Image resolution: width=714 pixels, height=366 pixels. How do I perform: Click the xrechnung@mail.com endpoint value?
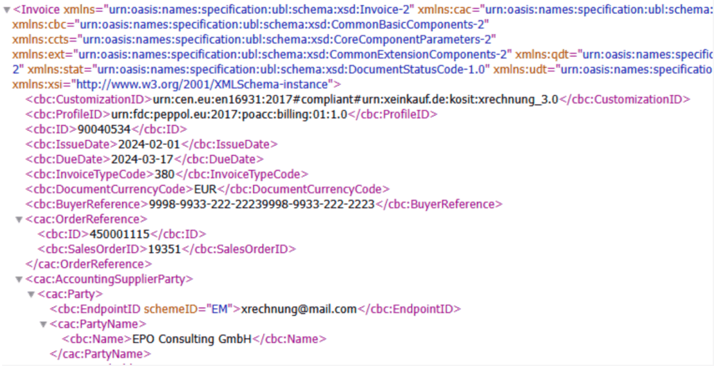coord(299,310)
